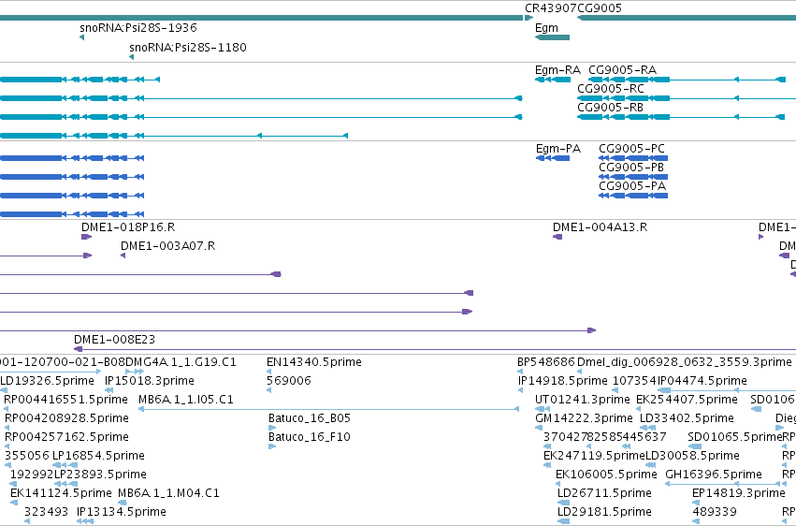This screenshot has width=796, height=526.
Task: Click the 323493 EST label
Action: [x=46, y=513]
